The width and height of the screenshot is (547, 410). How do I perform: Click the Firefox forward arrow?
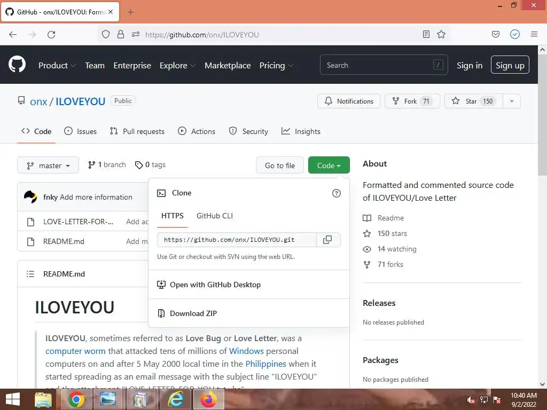click(32, 35)
